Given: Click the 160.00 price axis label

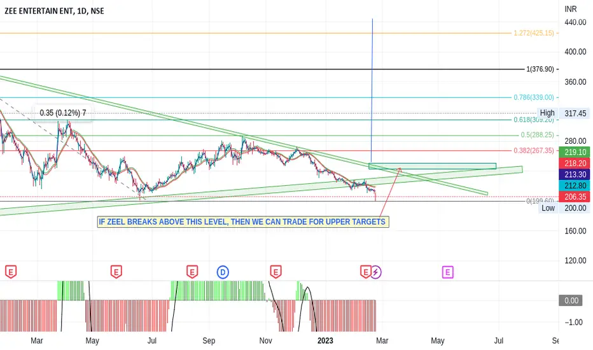Looking at the screenshot, I should [575, 231].
